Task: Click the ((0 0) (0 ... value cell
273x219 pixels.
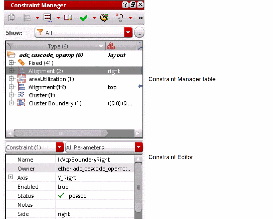Action: (120, 103)
